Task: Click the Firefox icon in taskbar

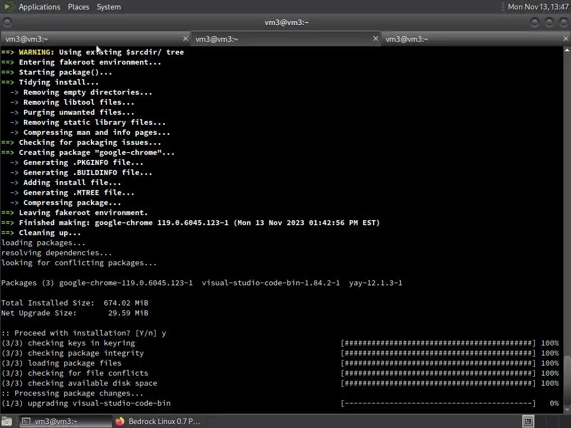Action: (120, 421)
